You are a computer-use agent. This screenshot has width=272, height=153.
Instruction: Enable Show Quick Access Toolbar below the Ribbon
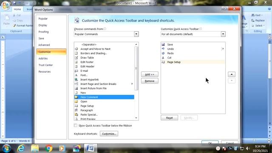(x=76, y=125)
